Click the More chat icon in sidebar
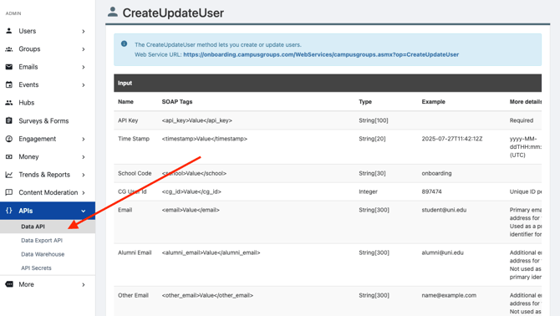 tap(9, 284)
